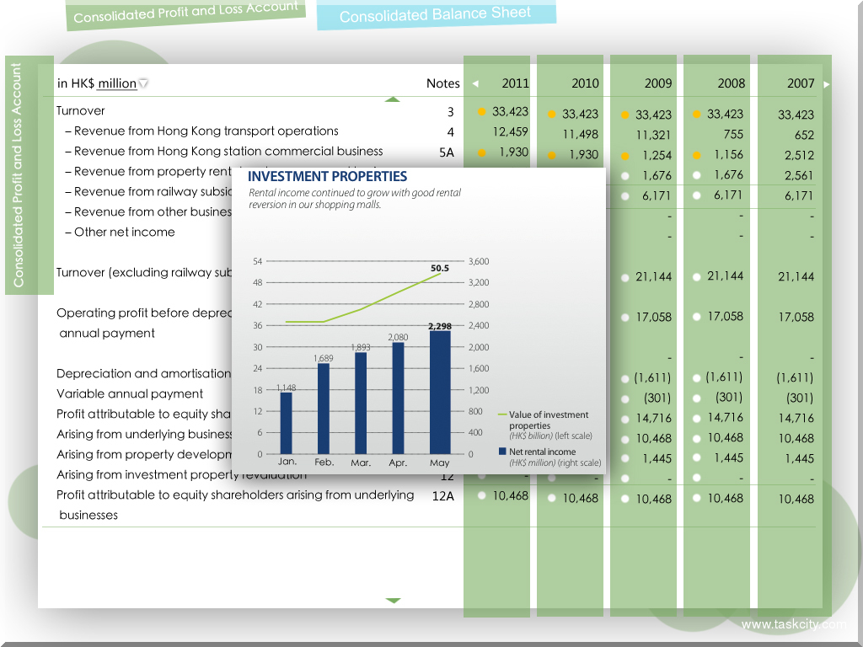Open the top Consolidated Profit and Loss Account tab
Screen dimensions: 863x647
[x=185, y=13]
